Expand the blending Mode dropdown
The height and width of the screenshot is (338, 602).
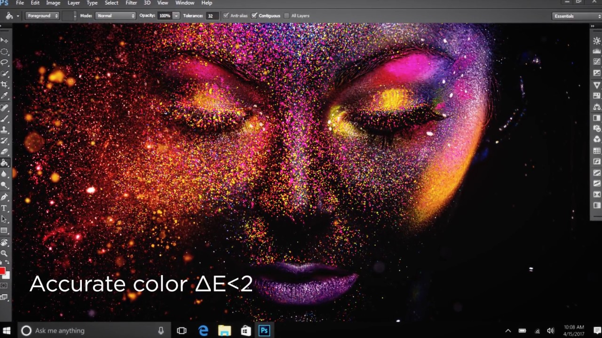[116, 15]
